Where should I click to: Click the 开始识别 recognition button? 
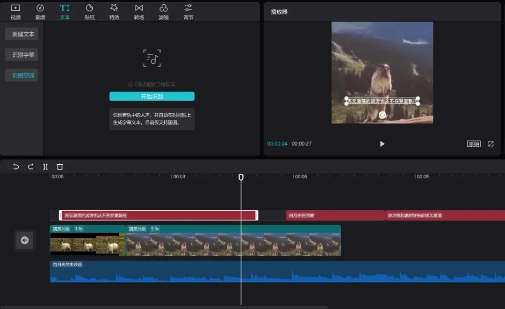(x=152, y=96)
